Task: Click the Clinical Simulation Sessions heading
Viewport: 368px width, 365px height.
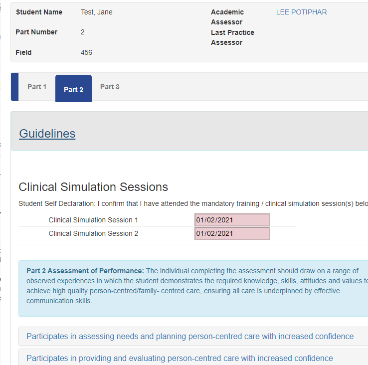Action: pyautogui.click(x=93, y=187)
